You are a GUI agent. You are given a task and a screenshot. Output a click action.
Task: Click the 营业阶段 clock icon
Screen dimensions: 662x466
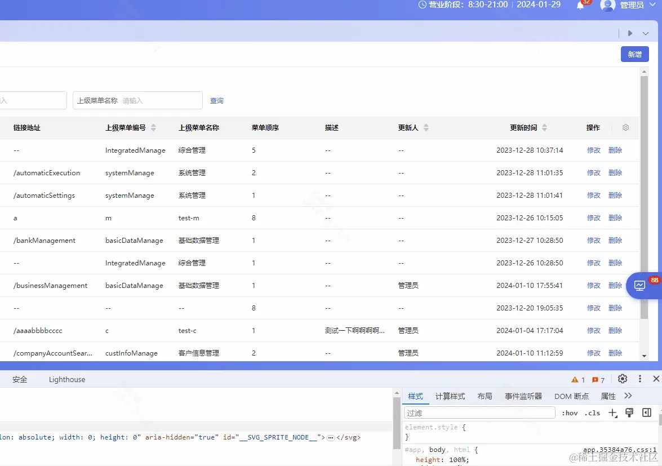[422, 5]
